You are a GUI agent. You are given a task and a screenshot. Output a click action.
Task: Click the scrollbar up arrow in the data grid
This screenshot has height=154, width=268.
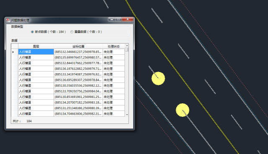(127, 46)
